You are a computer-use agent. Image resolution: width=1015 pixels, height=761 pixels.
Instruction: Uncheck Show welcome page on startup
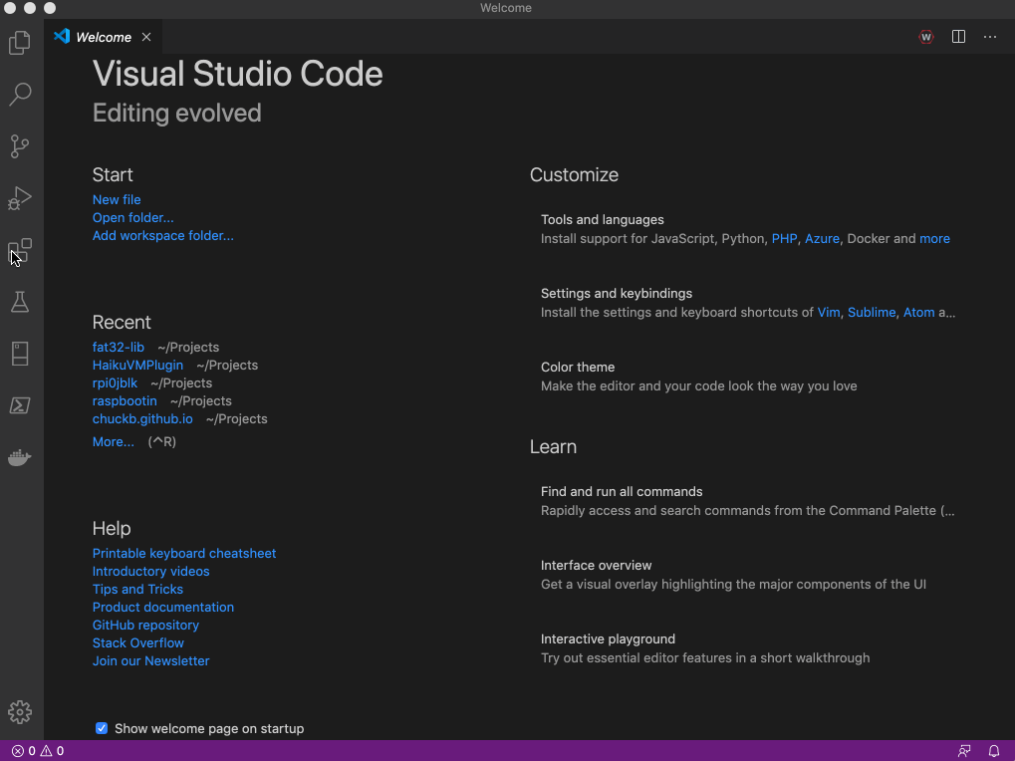(x=102, y=729)
